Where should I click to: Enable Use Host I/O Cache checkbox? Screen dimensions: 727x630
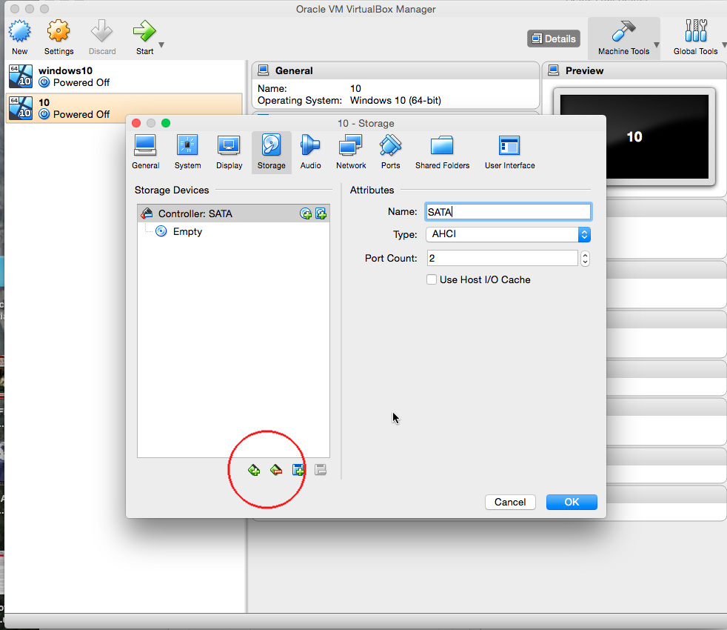431,279
